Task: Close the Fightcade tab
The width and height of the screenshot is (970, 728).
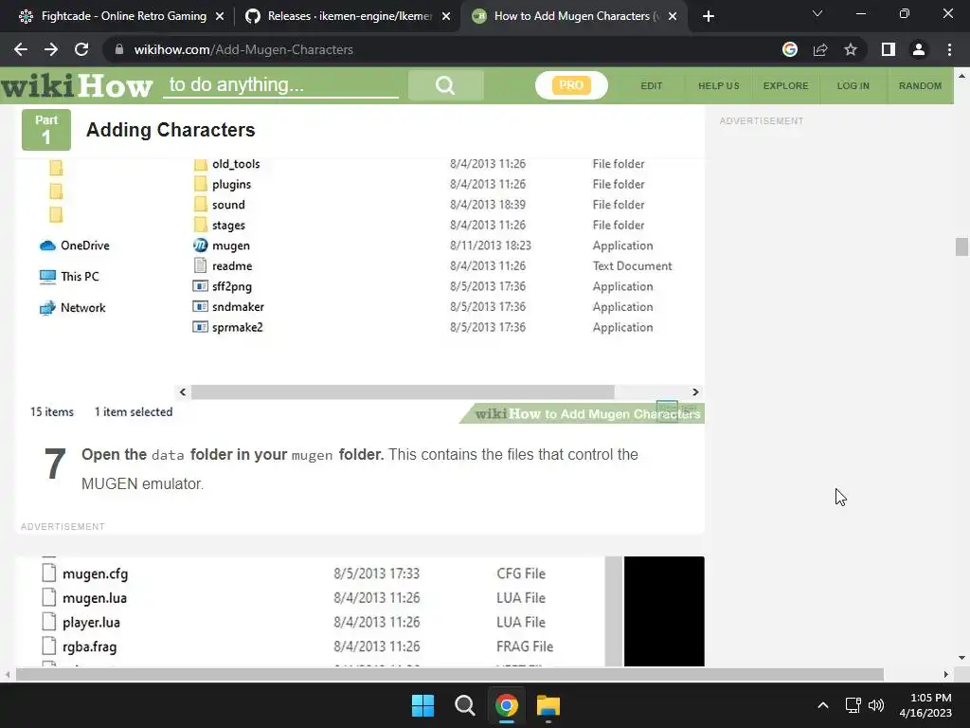Action: click(220, 16)
